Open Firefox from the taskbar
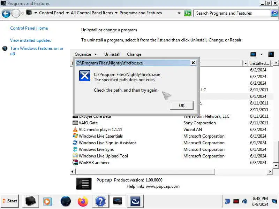Viewport: 279px width, 209px height. pos(83,201)
